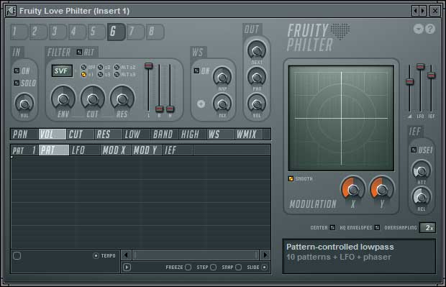
Task: Click the OUT NEXT knob
Action: (x=257, y=50)
